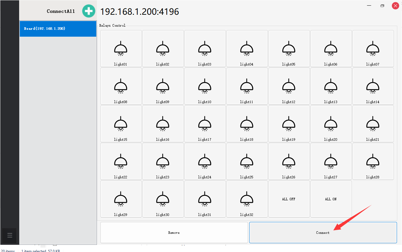This screenshot has width=402, height=252.
Task: Click the light29 lamp icon
Action: tap(121, 199)
